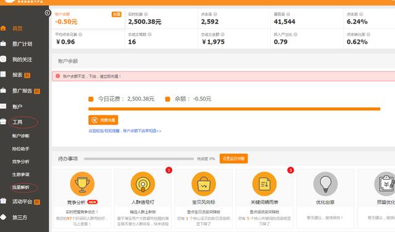The image size is (395, 232).
Task: Collapse the left sidebar with the arrow icon
Action: coord(48,12)
